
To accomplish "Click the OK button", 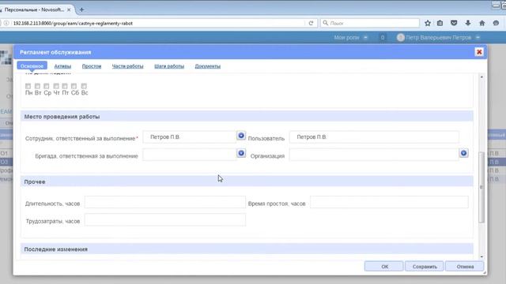I will click(384, 267).
